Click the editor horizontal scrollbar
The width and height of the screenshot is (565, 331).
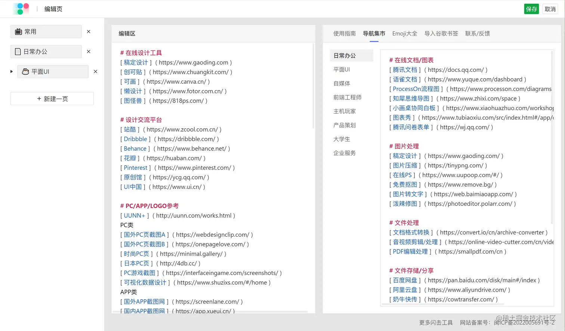pyautogui.click(x=210, y=312)
